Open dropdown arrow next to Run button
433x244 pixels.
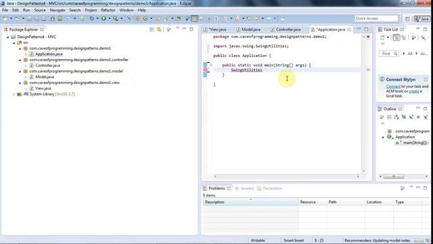(x=110, y=18)
